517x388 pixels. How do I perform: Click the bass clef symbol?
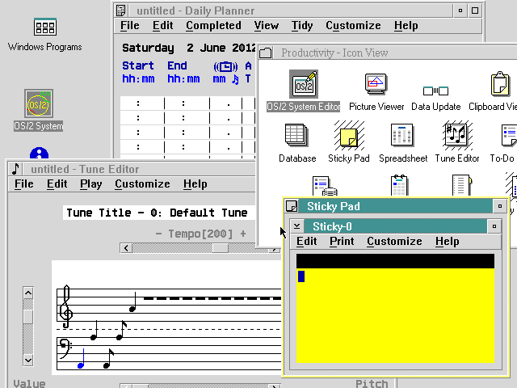[65, 350]
